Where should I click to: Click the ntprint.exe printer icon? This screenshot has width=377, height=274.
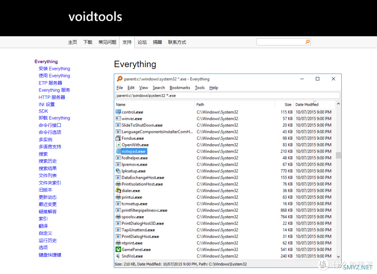118,243
